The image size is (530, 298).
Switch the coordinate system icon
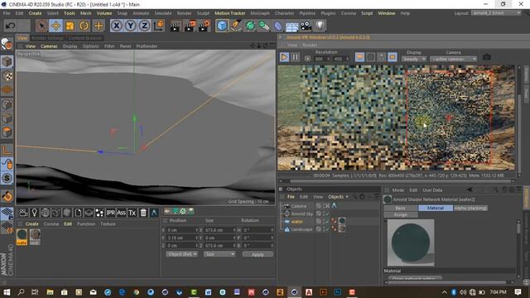(159, 26)
